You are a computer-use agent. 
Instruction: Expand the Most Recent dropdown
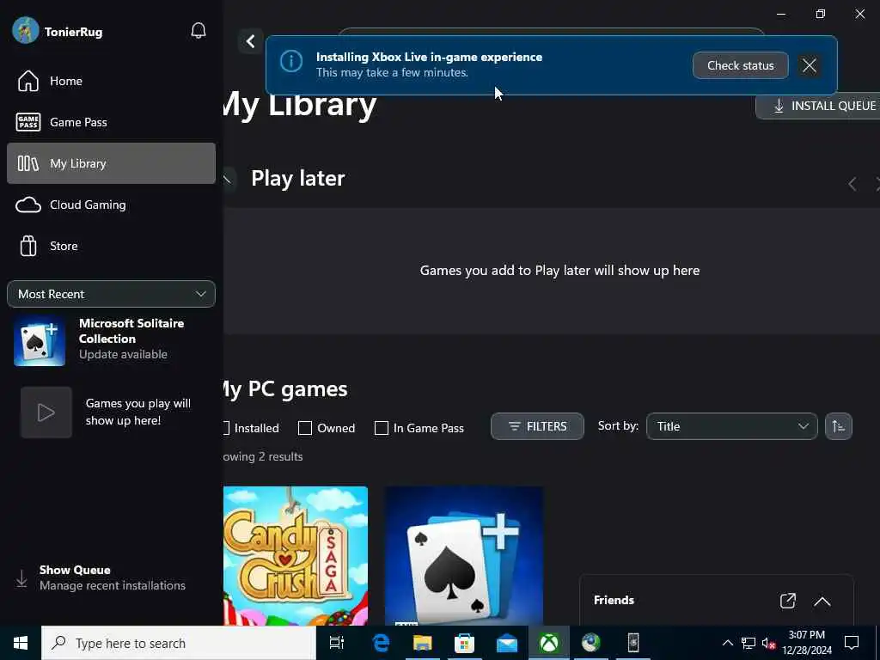pyautogui.click(x=111, y=294)
